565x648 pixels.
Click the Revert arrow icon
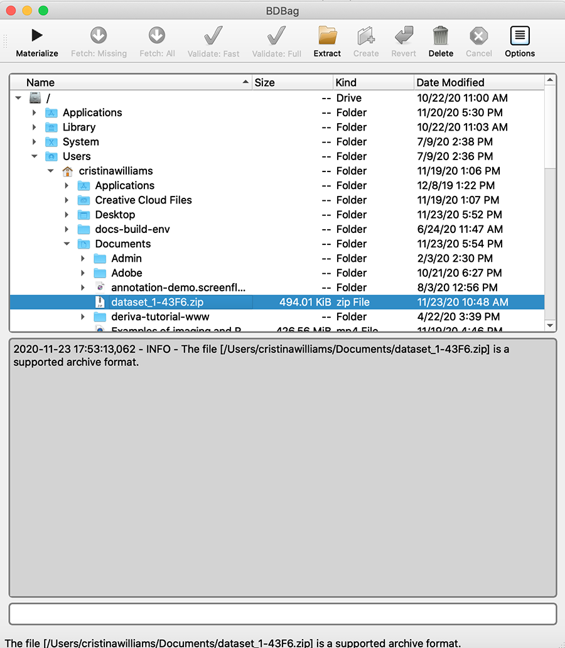coord(404,36)
